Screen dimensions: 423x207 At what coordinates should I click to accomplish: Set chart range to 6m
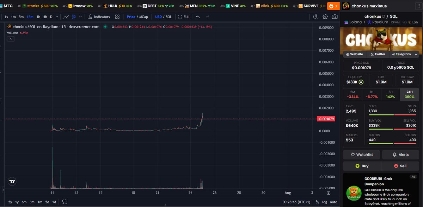(x=24, y=202)
